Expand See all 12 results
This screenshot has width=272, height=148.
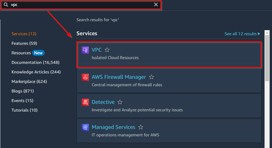click(242, 34)
